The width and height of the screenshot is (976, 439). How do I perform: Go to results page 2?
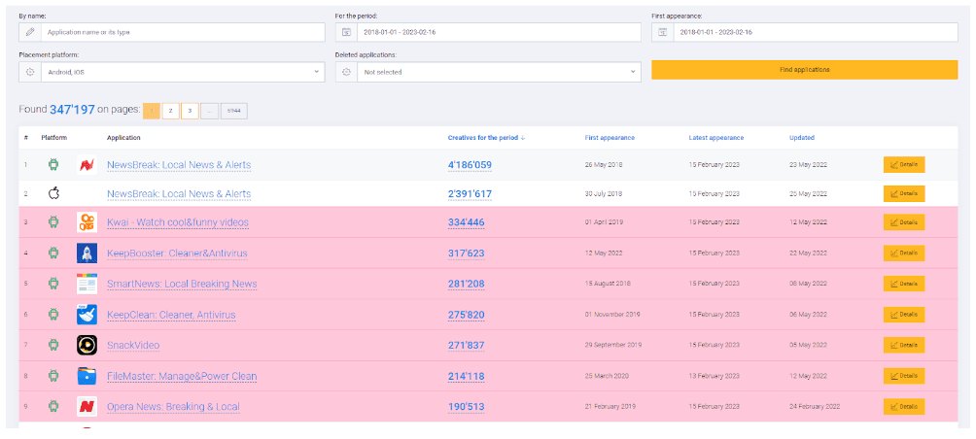pos(170,111)
